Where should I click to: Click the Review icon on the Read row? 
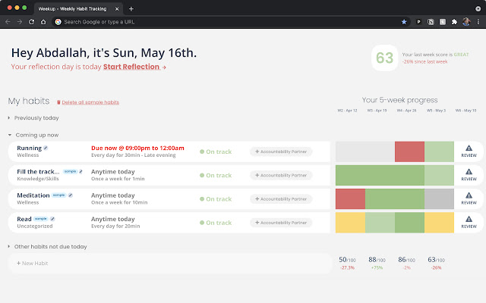pos(469,223)
